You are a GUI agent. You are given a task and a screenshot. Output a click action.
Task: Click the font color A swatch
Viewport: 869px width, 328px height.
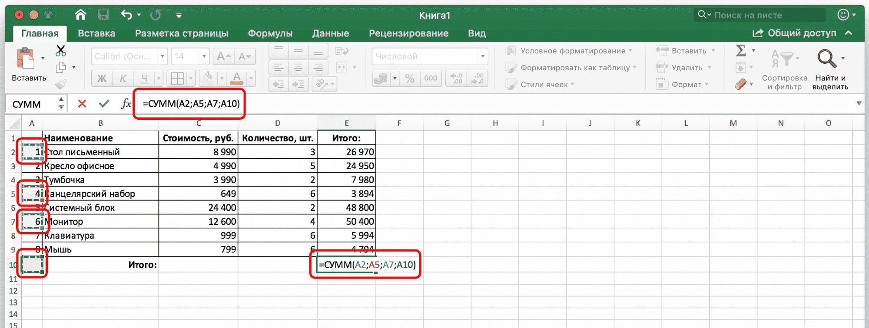tap(237, 79)
